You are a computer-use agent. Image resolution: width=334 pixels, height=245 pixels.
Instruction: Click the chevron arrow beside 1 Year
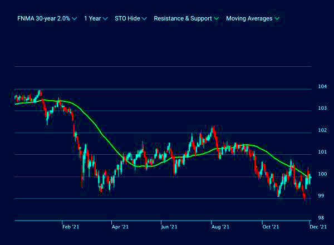point(105,19)
